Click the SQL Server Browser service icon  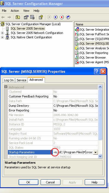pos(77,57)
